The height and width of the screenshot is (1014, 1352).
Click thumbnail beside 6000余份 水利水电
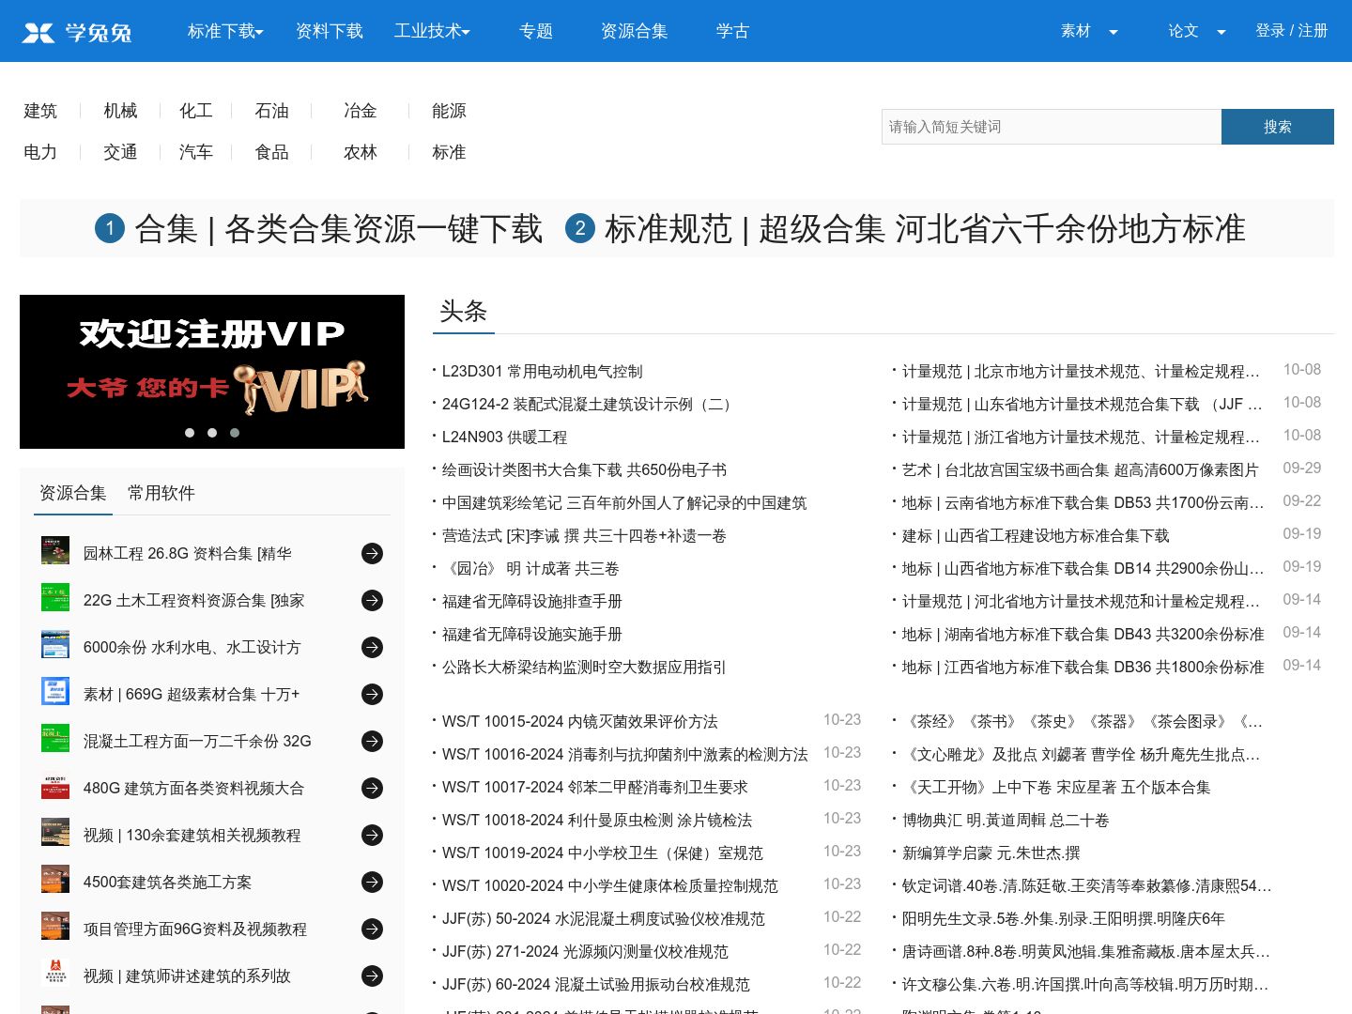[x=55, y=644]
